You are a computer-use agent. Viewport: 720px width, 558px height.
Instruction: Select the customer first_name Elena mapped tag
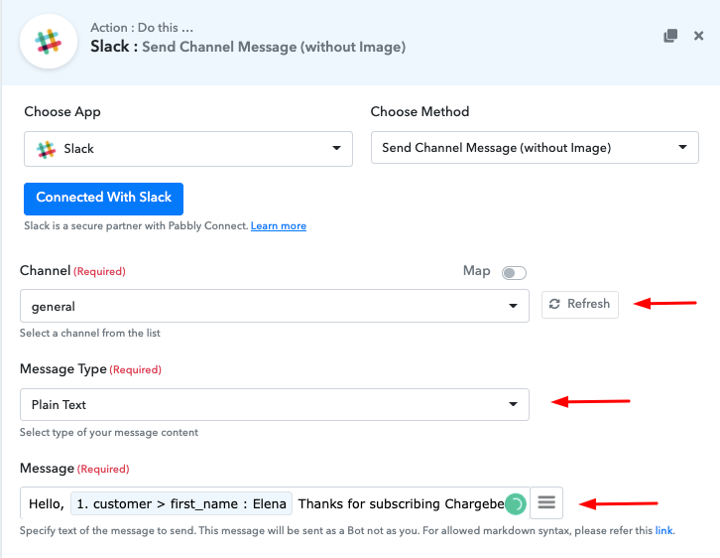point(181,503)
